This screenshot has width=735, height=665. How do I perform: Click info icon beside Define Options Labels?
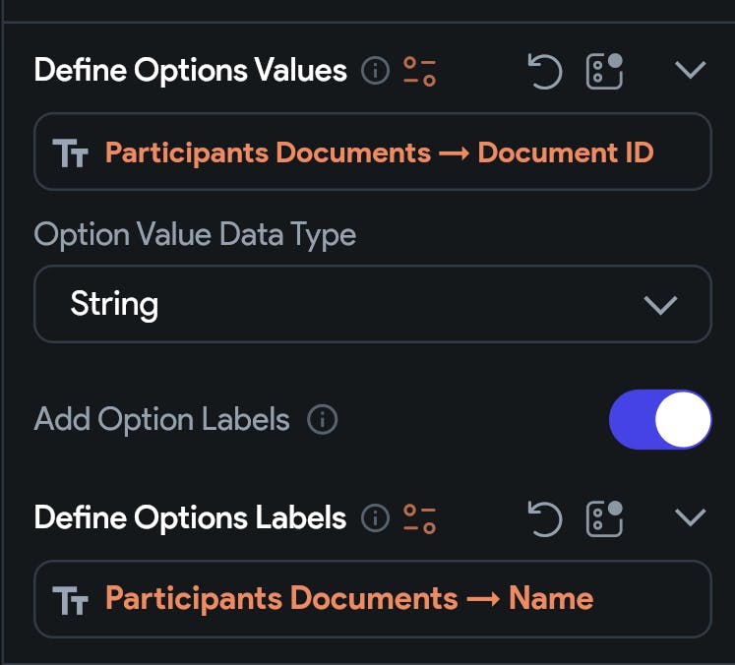pos(375,517)
